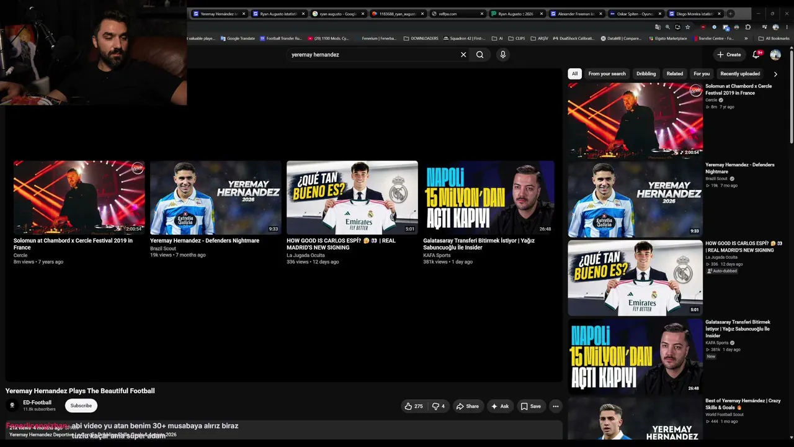
Task: Open sidebar 'Qué tan bueno es' thumbnail
Action: pos(635,278)
